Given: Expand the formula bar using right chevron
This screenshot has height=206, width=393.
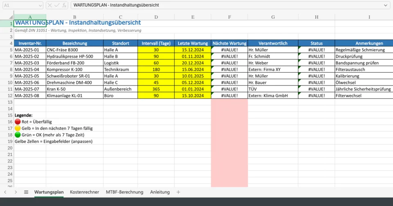Looking at the screenshot, I should [386, 5].
